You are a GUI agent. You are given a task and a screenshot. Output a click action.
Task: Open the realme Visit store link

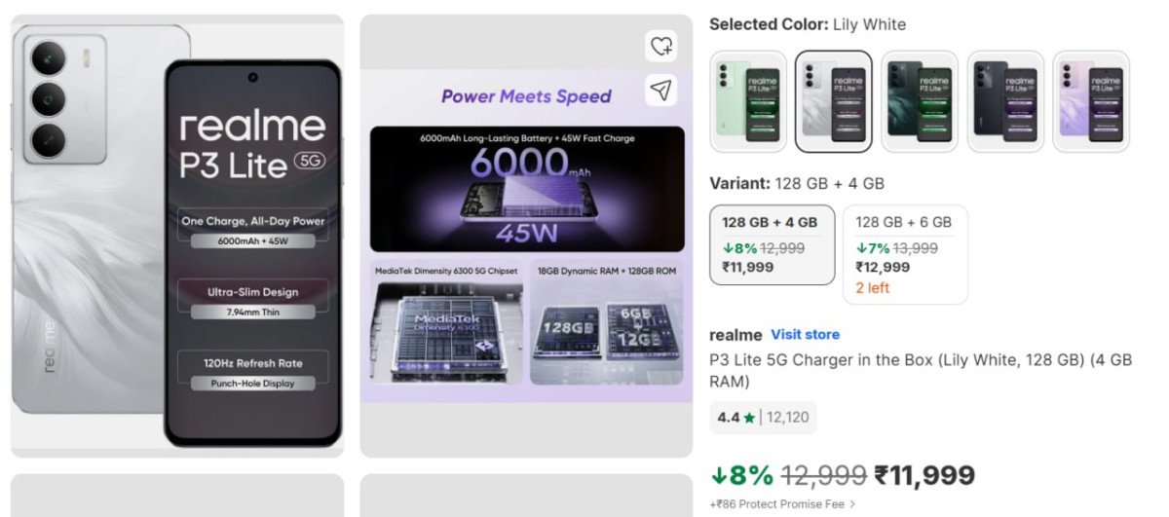[805, 335]
